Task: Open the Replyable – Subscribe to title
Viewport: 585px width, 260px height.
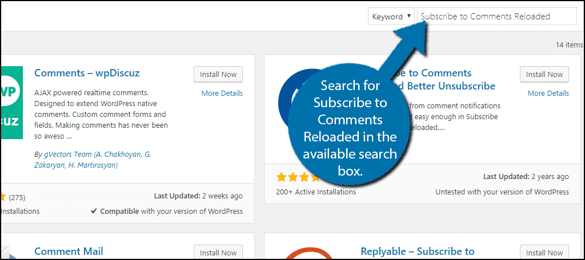Action: 418,251
